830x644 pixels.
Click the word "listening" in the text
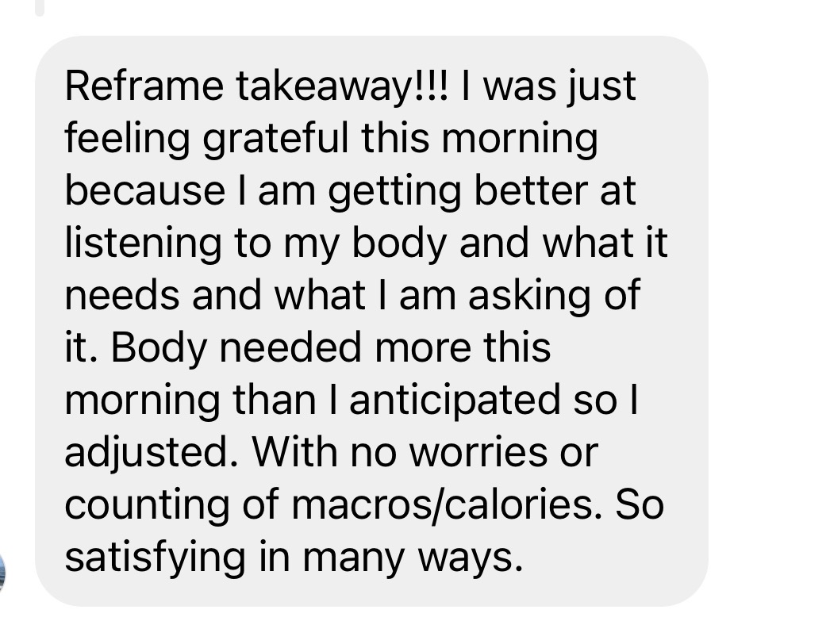[x=143, y=244]
